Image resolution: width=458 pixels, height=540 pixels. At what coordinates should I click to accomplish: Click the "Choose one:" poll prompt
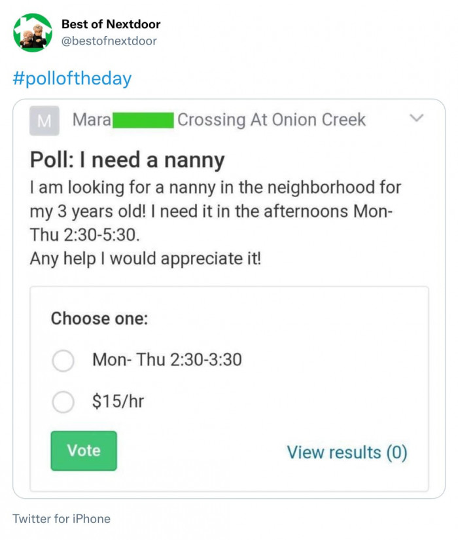click(99, 319)
